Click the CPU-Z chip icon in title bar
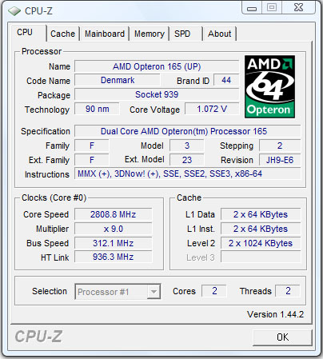The width and height of the screenshot is (323, 359). (x=14, y=11)
